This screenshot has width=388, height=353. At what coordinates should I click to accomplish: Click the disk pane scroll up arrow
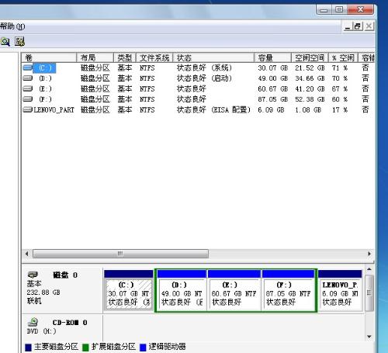tap(369, 269)
